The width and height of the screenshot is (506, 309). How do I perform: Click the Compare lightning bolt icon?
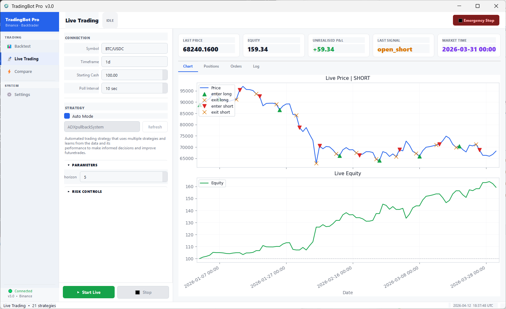coord(9,71)
